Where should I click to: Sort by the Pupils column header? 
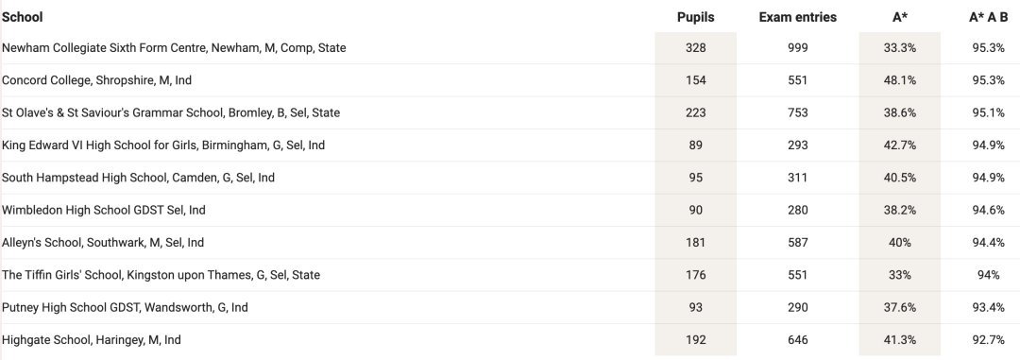click(x=695, y=17)
